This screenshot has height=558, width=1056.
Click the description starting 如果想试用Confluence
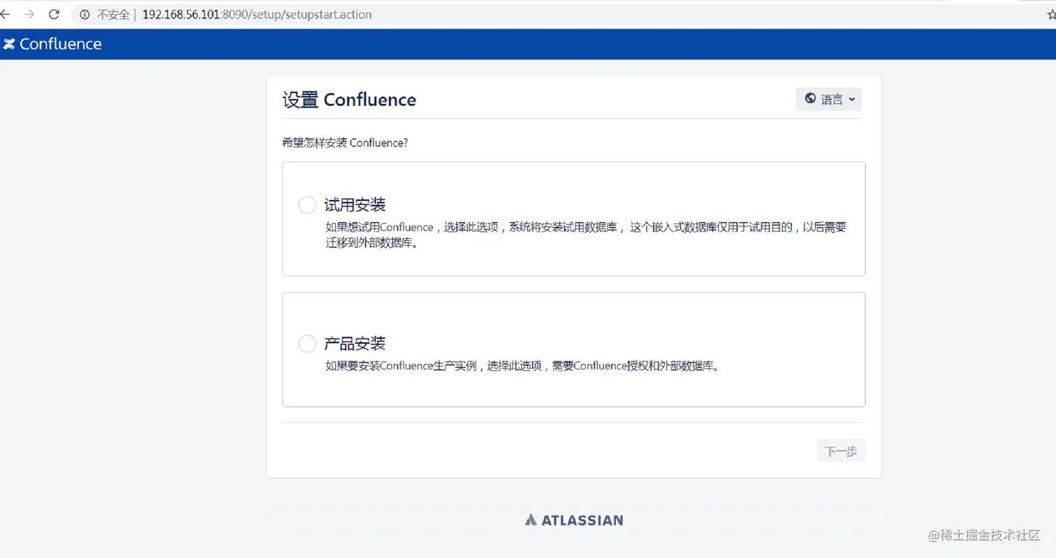click(586, 236)
